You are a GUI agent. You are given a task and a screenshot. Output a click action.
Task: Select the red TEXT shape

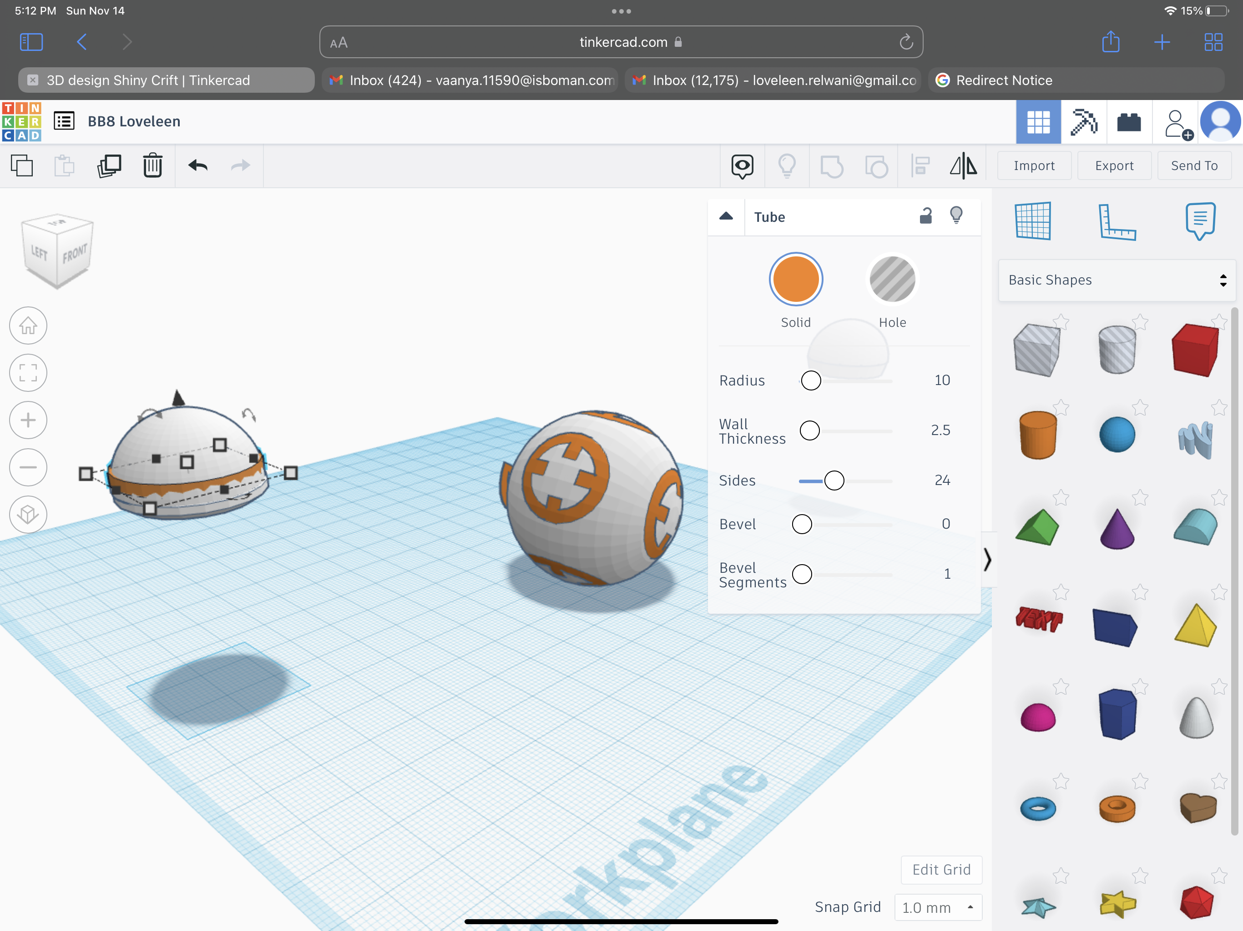[x=1039, y=619]
